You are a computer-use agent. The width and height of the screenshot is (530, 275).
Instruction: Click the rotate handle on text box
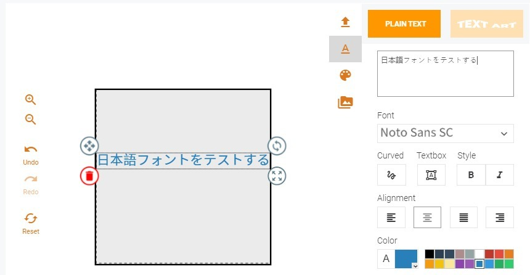click(x=277, y=146)
